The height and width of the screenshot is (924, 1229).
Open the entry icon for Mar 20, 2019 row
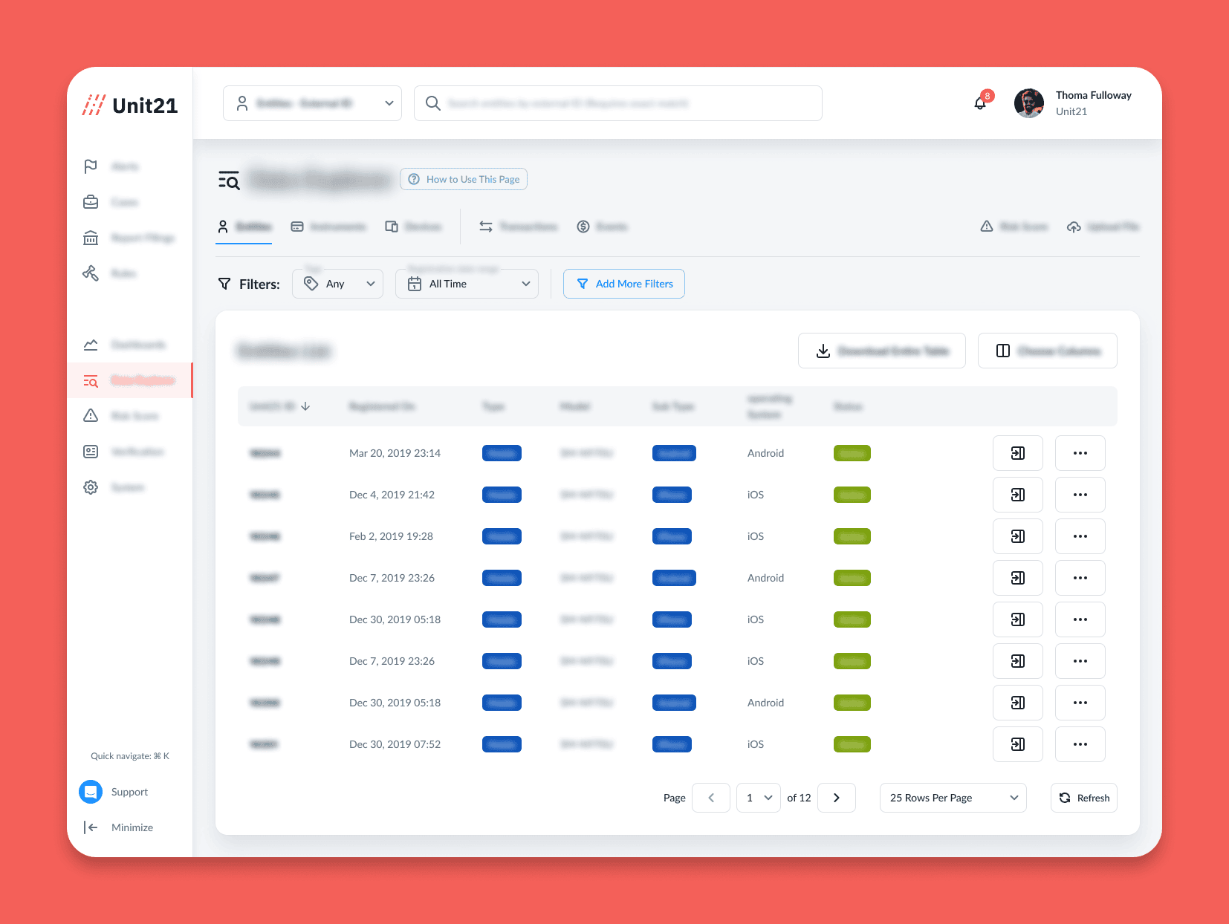[x=1017, y=453]
